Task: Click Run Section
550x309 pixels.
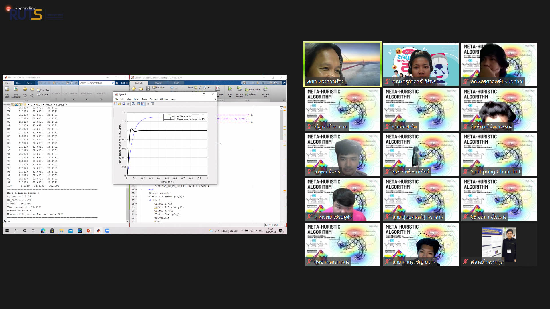Action: (x=253, y=90)
